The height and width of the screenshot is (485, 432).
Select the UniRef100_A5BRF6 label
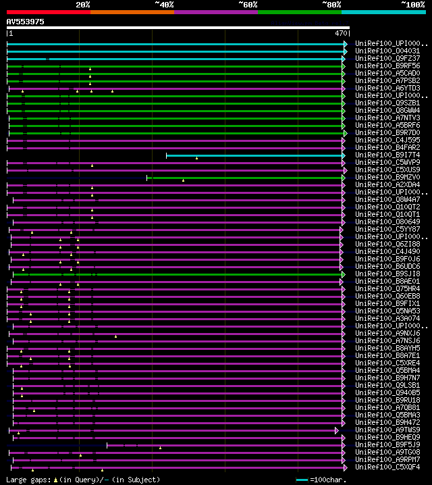pos(387,125)
